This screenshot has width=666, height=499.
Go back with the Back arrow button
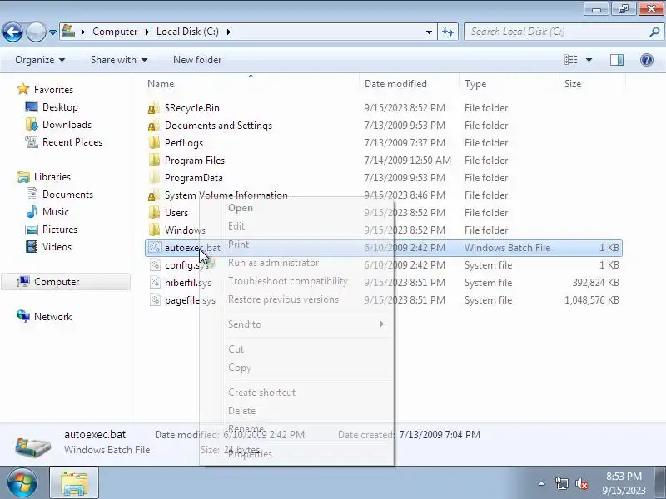click(x=12, y=32)
